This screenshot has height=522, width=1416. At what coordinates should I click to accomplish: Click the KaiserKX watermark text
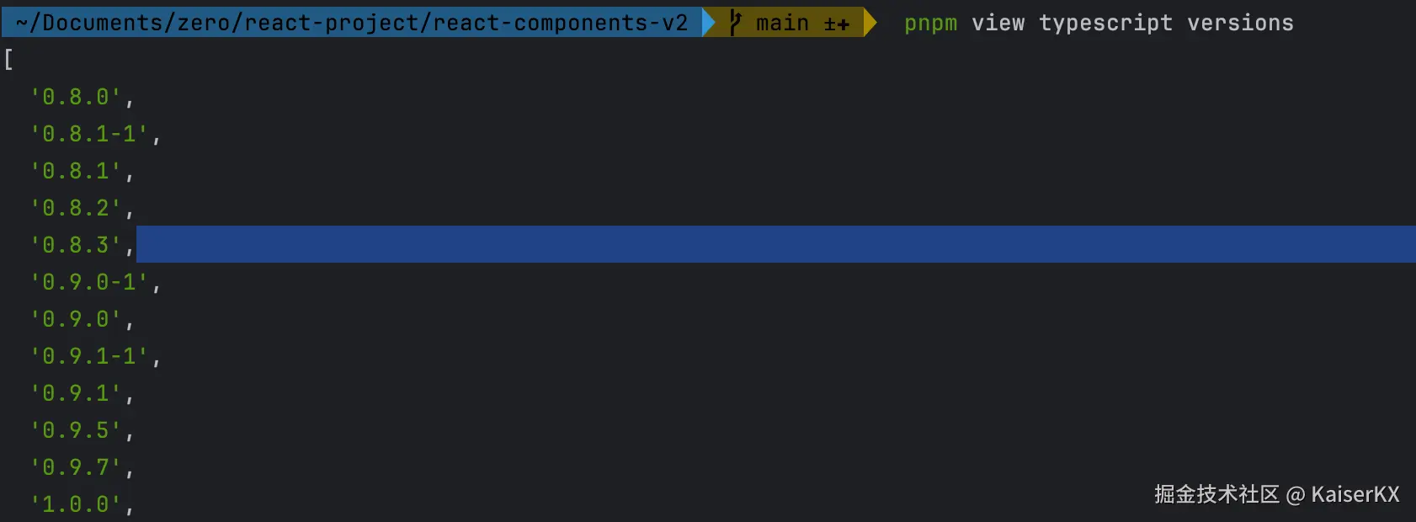(x=1355, y=494)
